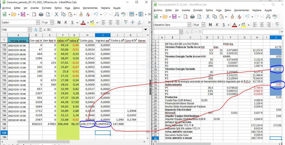The height and width of the screenshot is (145, 285).
Task: Apply red font color in the Consumo window
Action: tap(83, 22)
